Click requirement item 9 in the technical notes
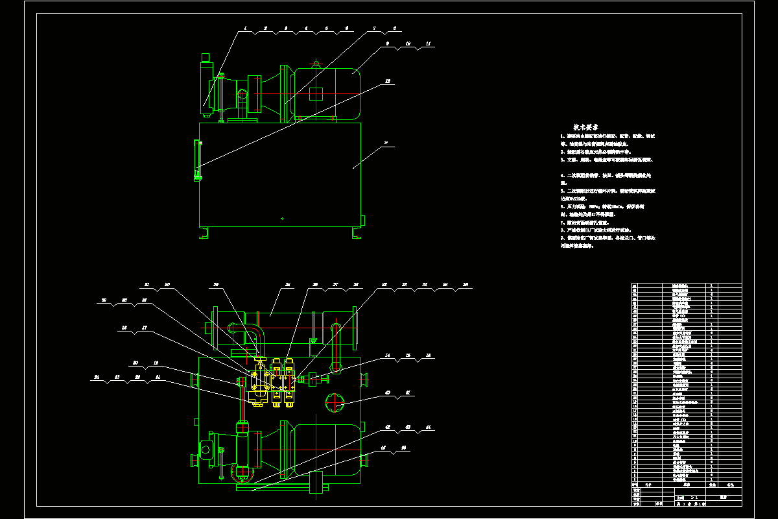The height and width of the screenshot is (519, 778). click(x=608, y=242)
